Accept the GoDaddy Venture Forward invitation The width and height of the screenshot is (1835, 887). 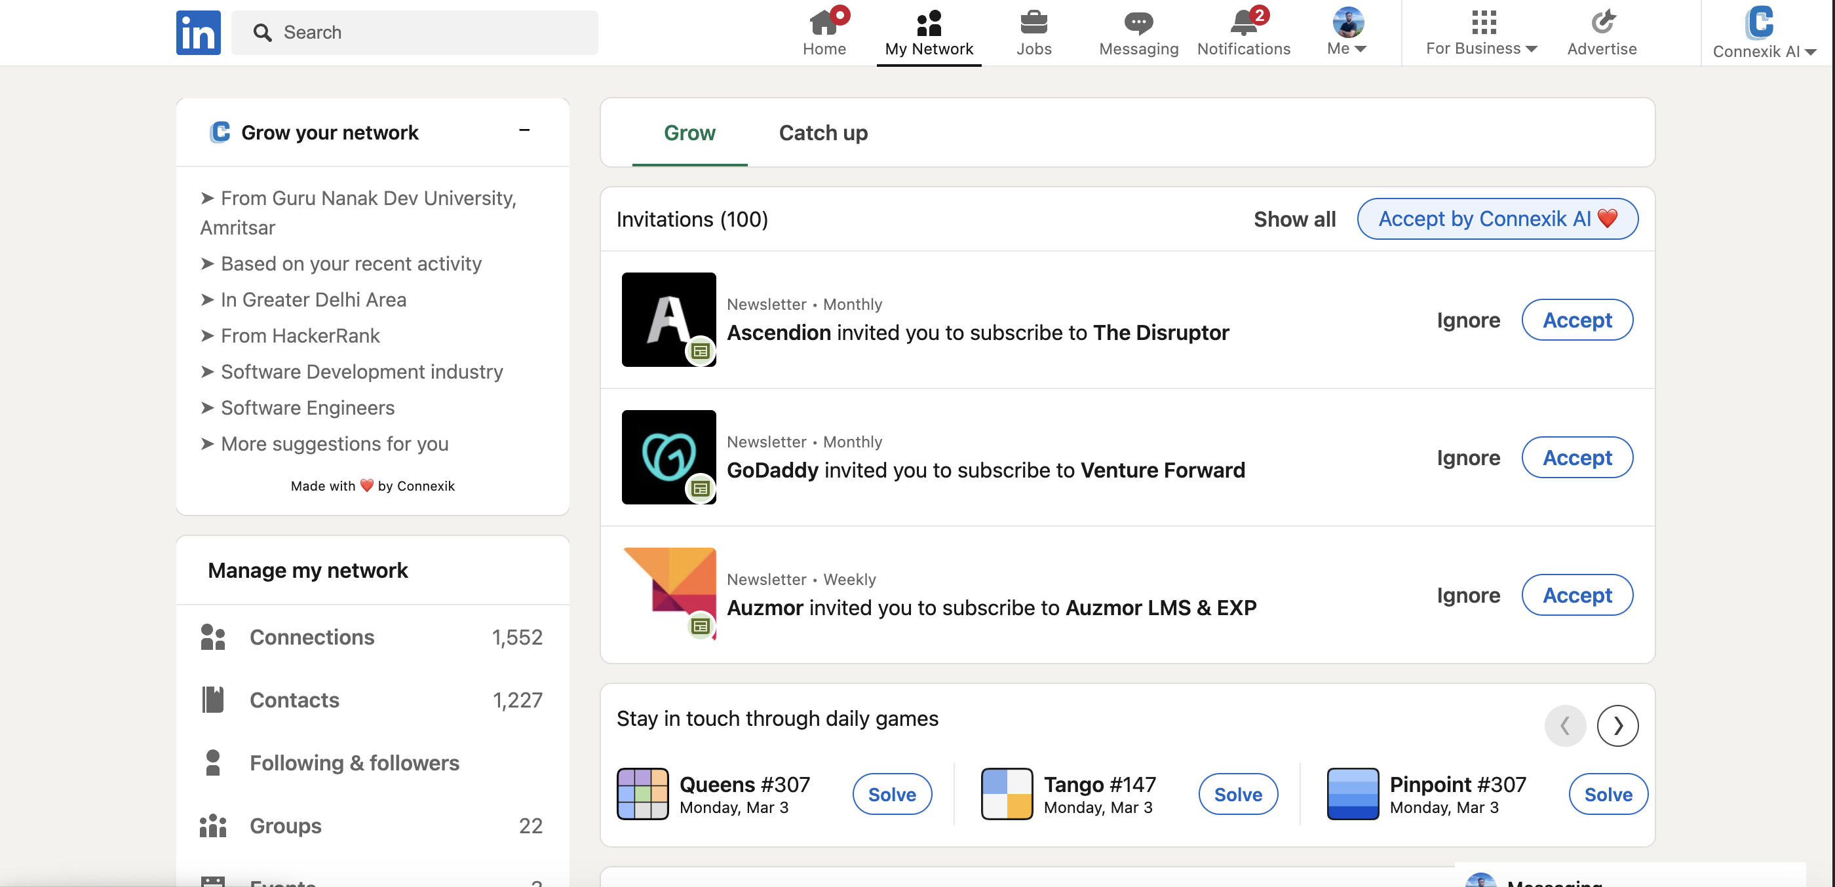click(x=1577, y=457)
